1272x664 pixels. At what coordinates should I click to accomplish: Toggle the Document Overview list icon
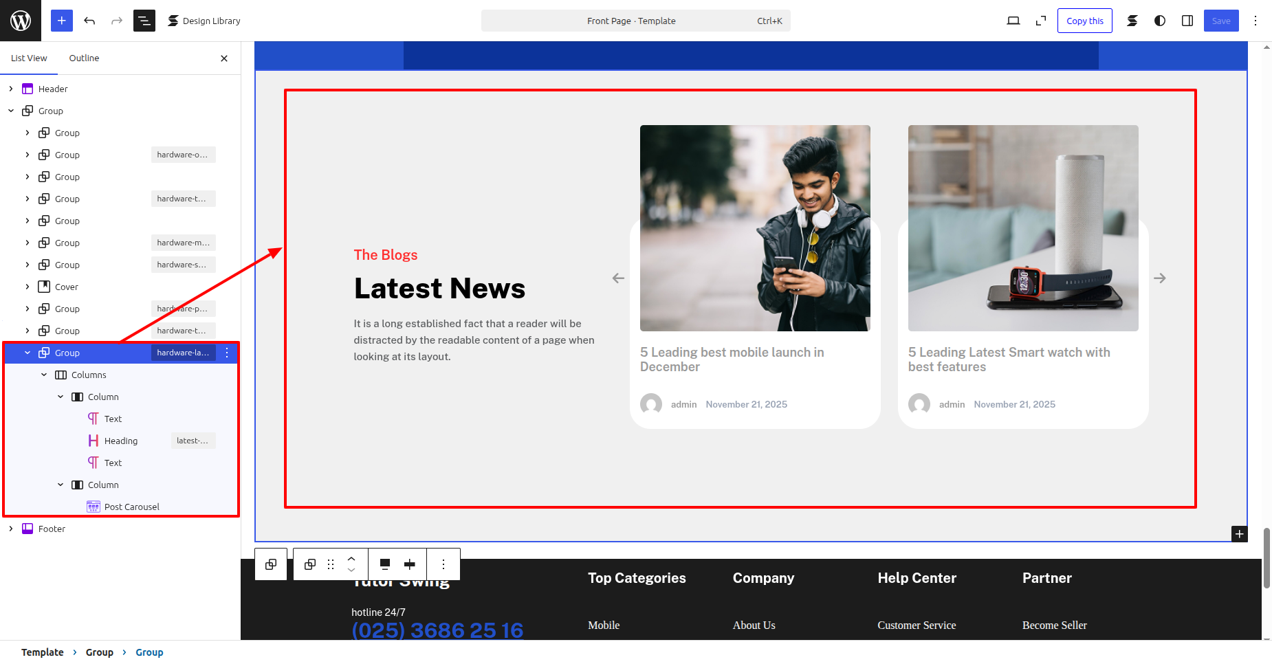144,21
